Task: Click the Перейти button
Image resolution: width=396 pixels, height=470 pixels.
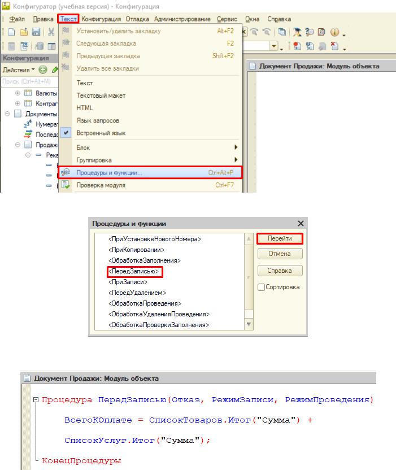Action: [280, 238]
